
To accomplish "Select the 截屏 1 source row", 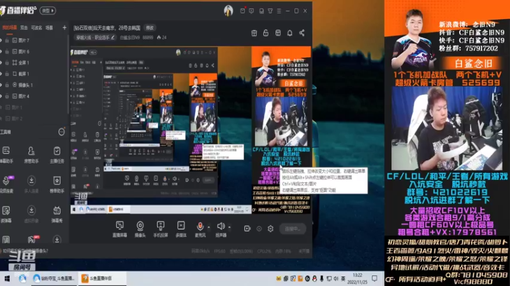I will click(34, 74).
